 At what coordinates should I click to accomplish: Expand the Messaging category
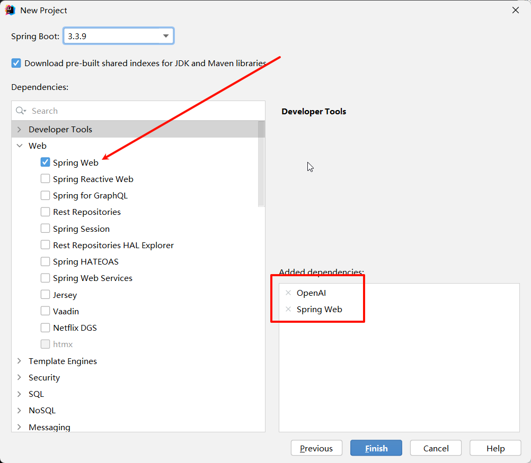pos(19,427)
